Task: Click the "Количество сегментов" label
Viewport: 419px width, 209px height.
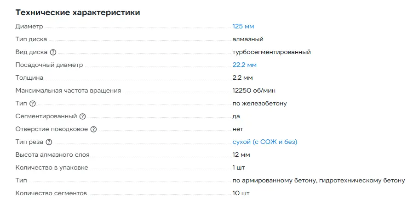Action: (x=51, y=193)
